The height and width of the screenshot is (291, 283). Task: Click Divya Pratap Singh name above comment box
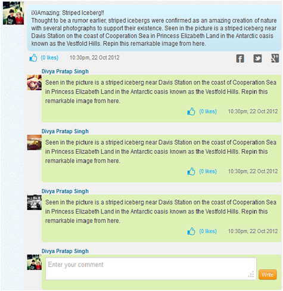[x=65, y=251]
